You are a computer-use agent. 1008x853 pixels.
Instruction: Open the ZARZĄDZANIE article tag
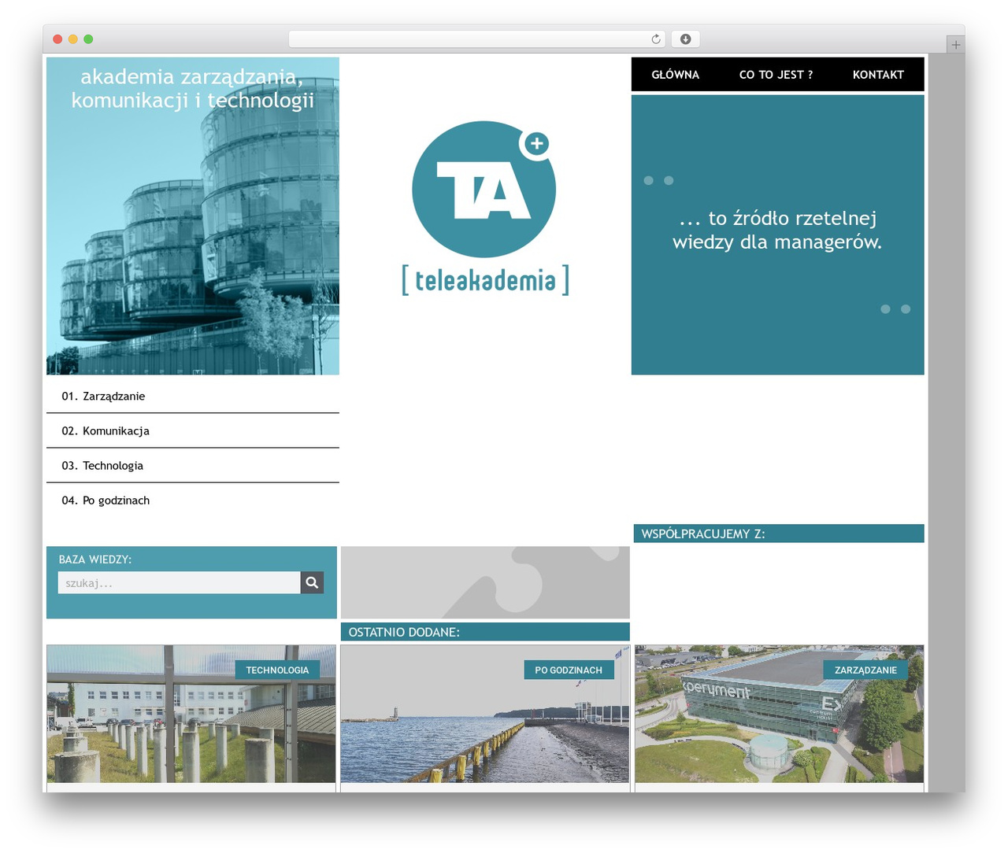coord(865,670)
